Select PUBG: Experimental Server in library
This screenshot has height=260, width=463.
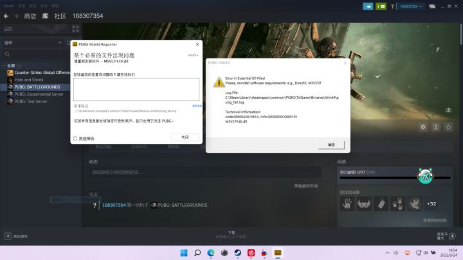pyautogui.click(x=38, y=94)
